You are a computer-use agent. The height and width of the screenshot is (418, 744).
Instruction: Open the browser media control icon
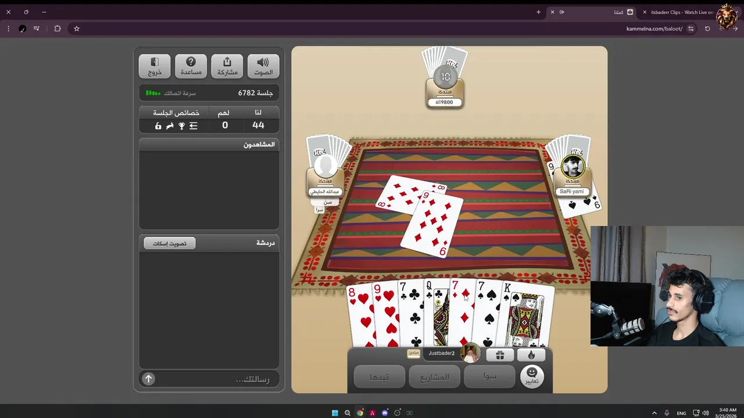tap(37, 28)
